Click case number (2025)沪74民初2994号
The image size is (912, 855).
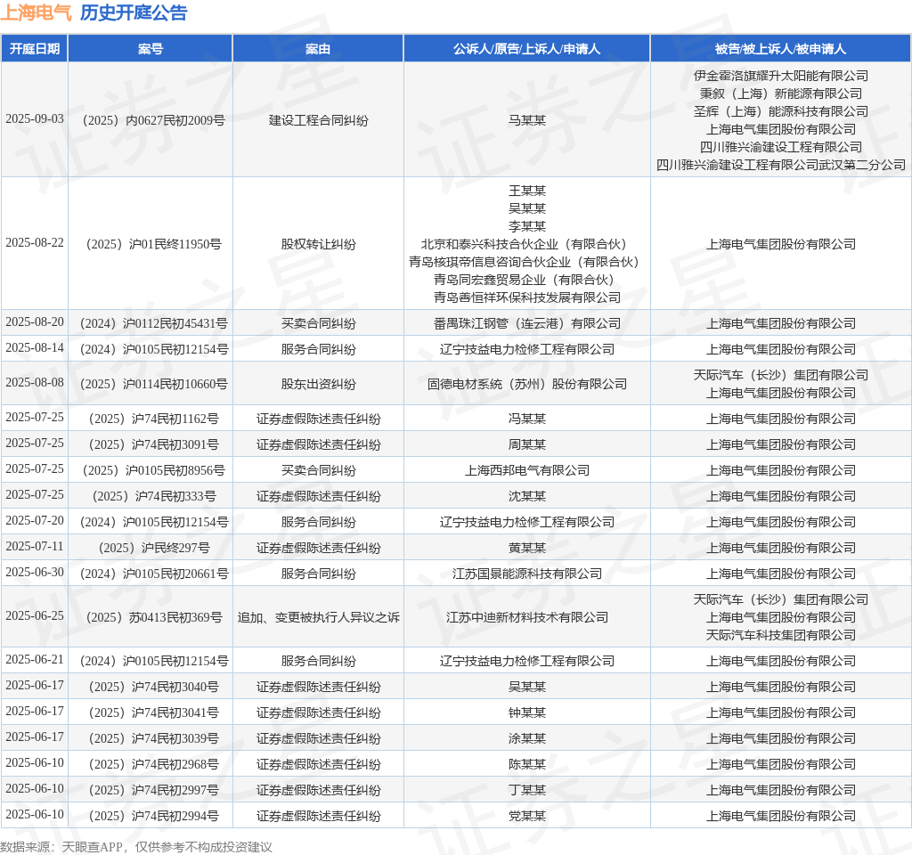151,816
